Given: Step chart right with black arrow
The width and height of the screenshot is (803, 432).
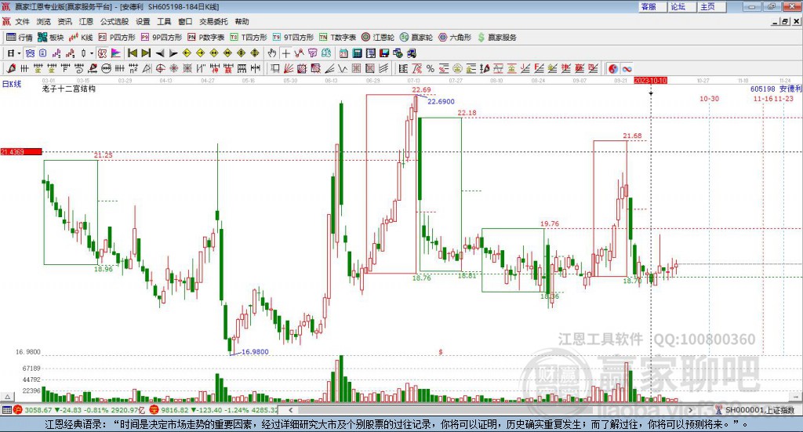Looking at the screenshot, I should (x=173, y=53).
